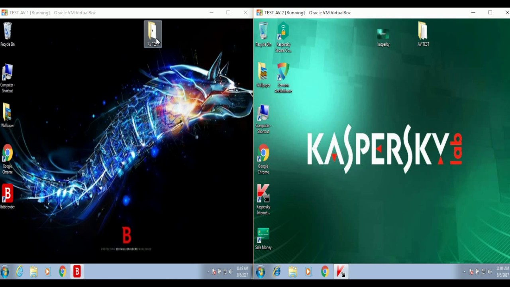Click Bitdefender icon in TEST AV 1 taskbar
510x287 pixels.
click(77, 272)
